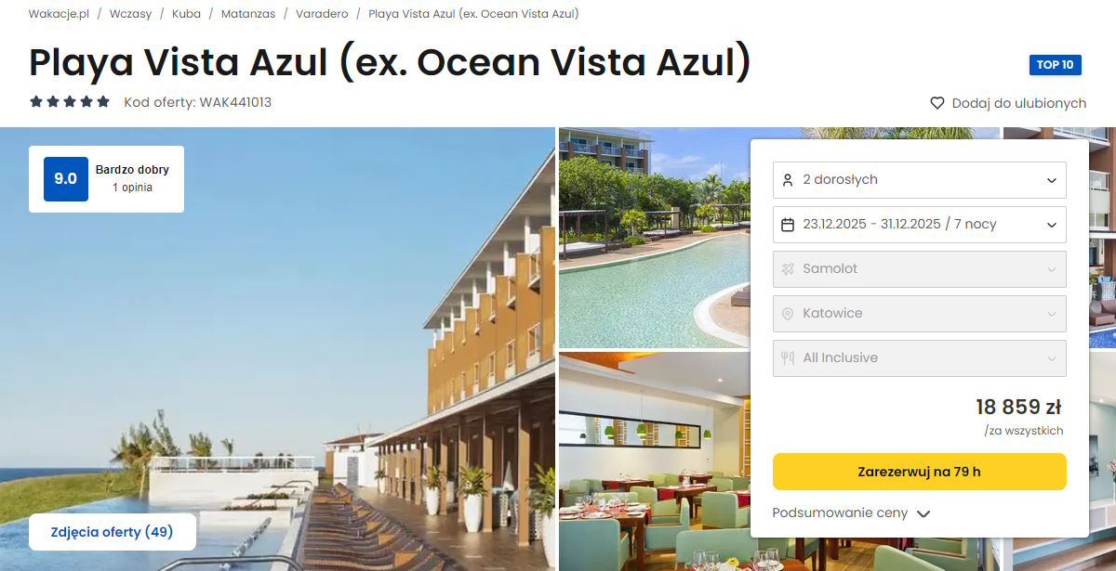Click the cutlery icon beside All Inclusive

click(788, 358)
